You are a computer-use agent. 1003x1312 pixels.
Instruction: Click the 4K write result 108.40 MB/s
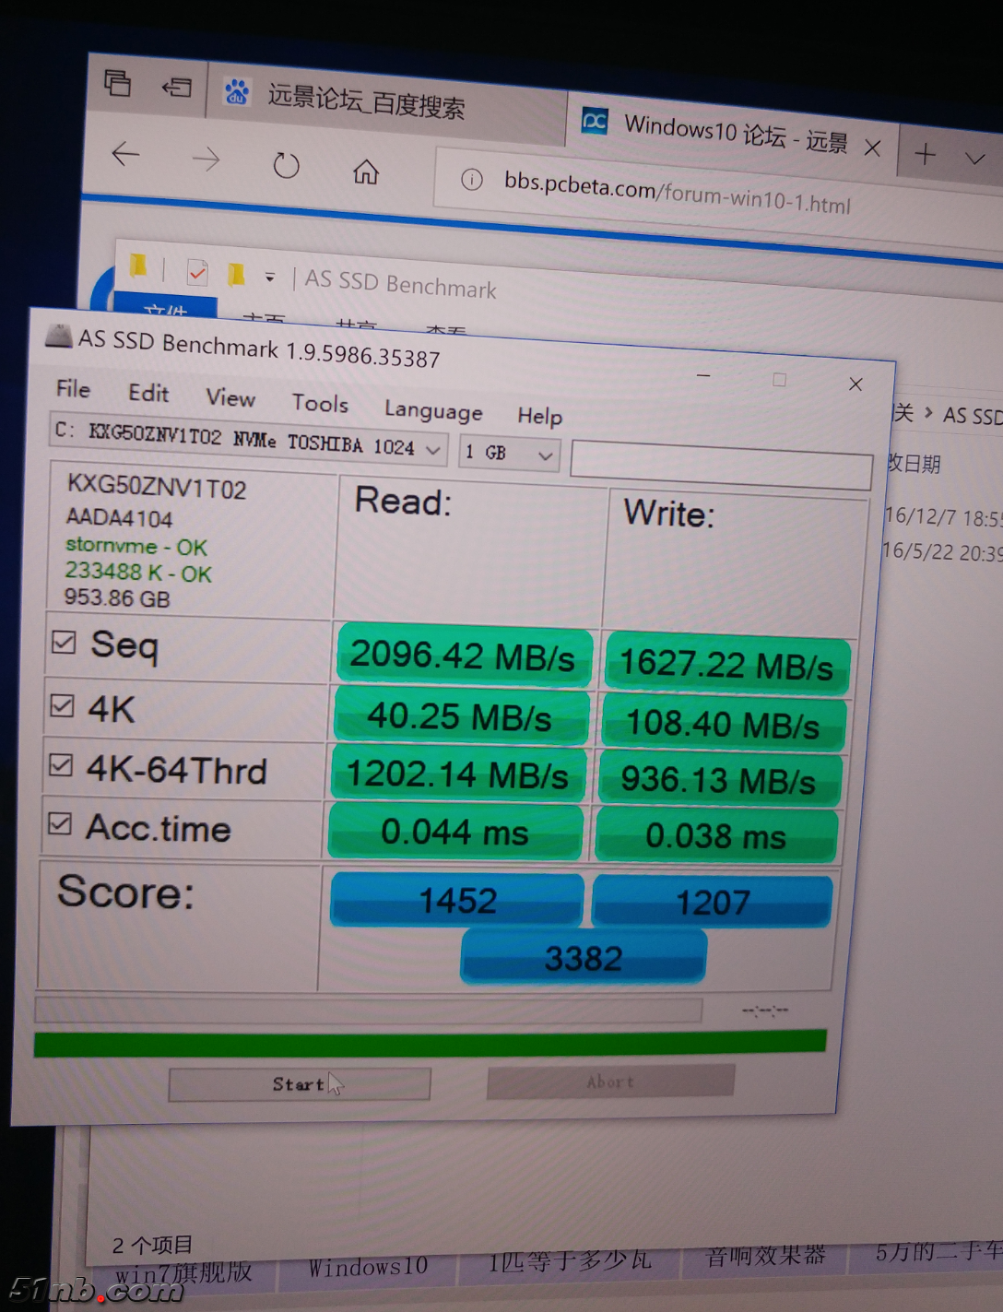723,724
